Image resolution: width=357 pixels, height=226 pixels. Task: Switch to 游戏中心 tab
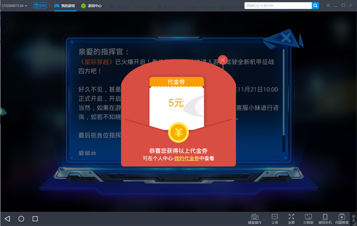[x=91, y=6]
